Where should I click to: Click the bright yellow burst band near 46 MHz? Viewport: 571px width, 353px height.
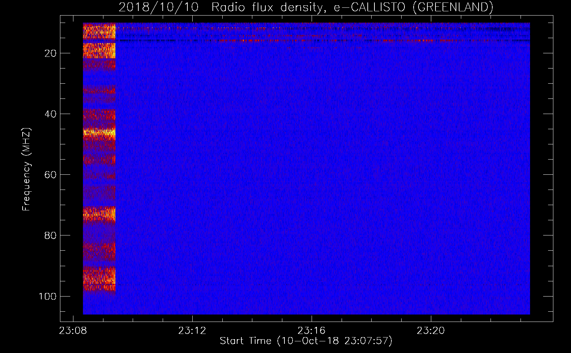pos(99,133)
